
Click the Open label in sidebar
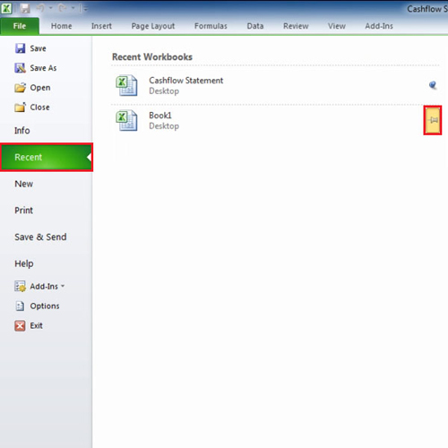point(40,88)
